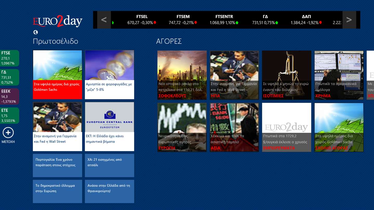The height and width of the screenshot is (210, 374).
Task: Open the ΣΧΟΛΙΟ ΑΓΟΡΑΣ market tile
Action: click(x=339, y=127)
